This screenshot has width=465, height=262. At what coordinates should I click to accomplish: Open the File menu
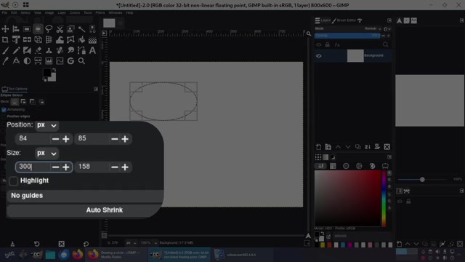click(4, 13)
